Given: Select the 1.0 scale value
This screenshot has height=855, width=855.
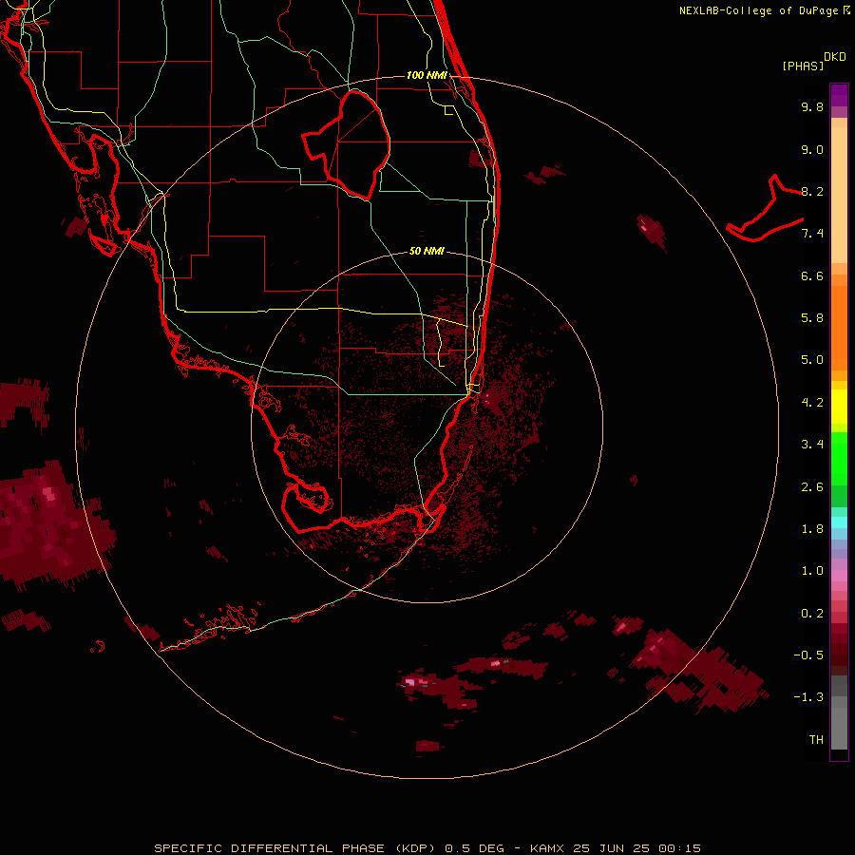Looking at the screenshot, I should pos(812,571).
